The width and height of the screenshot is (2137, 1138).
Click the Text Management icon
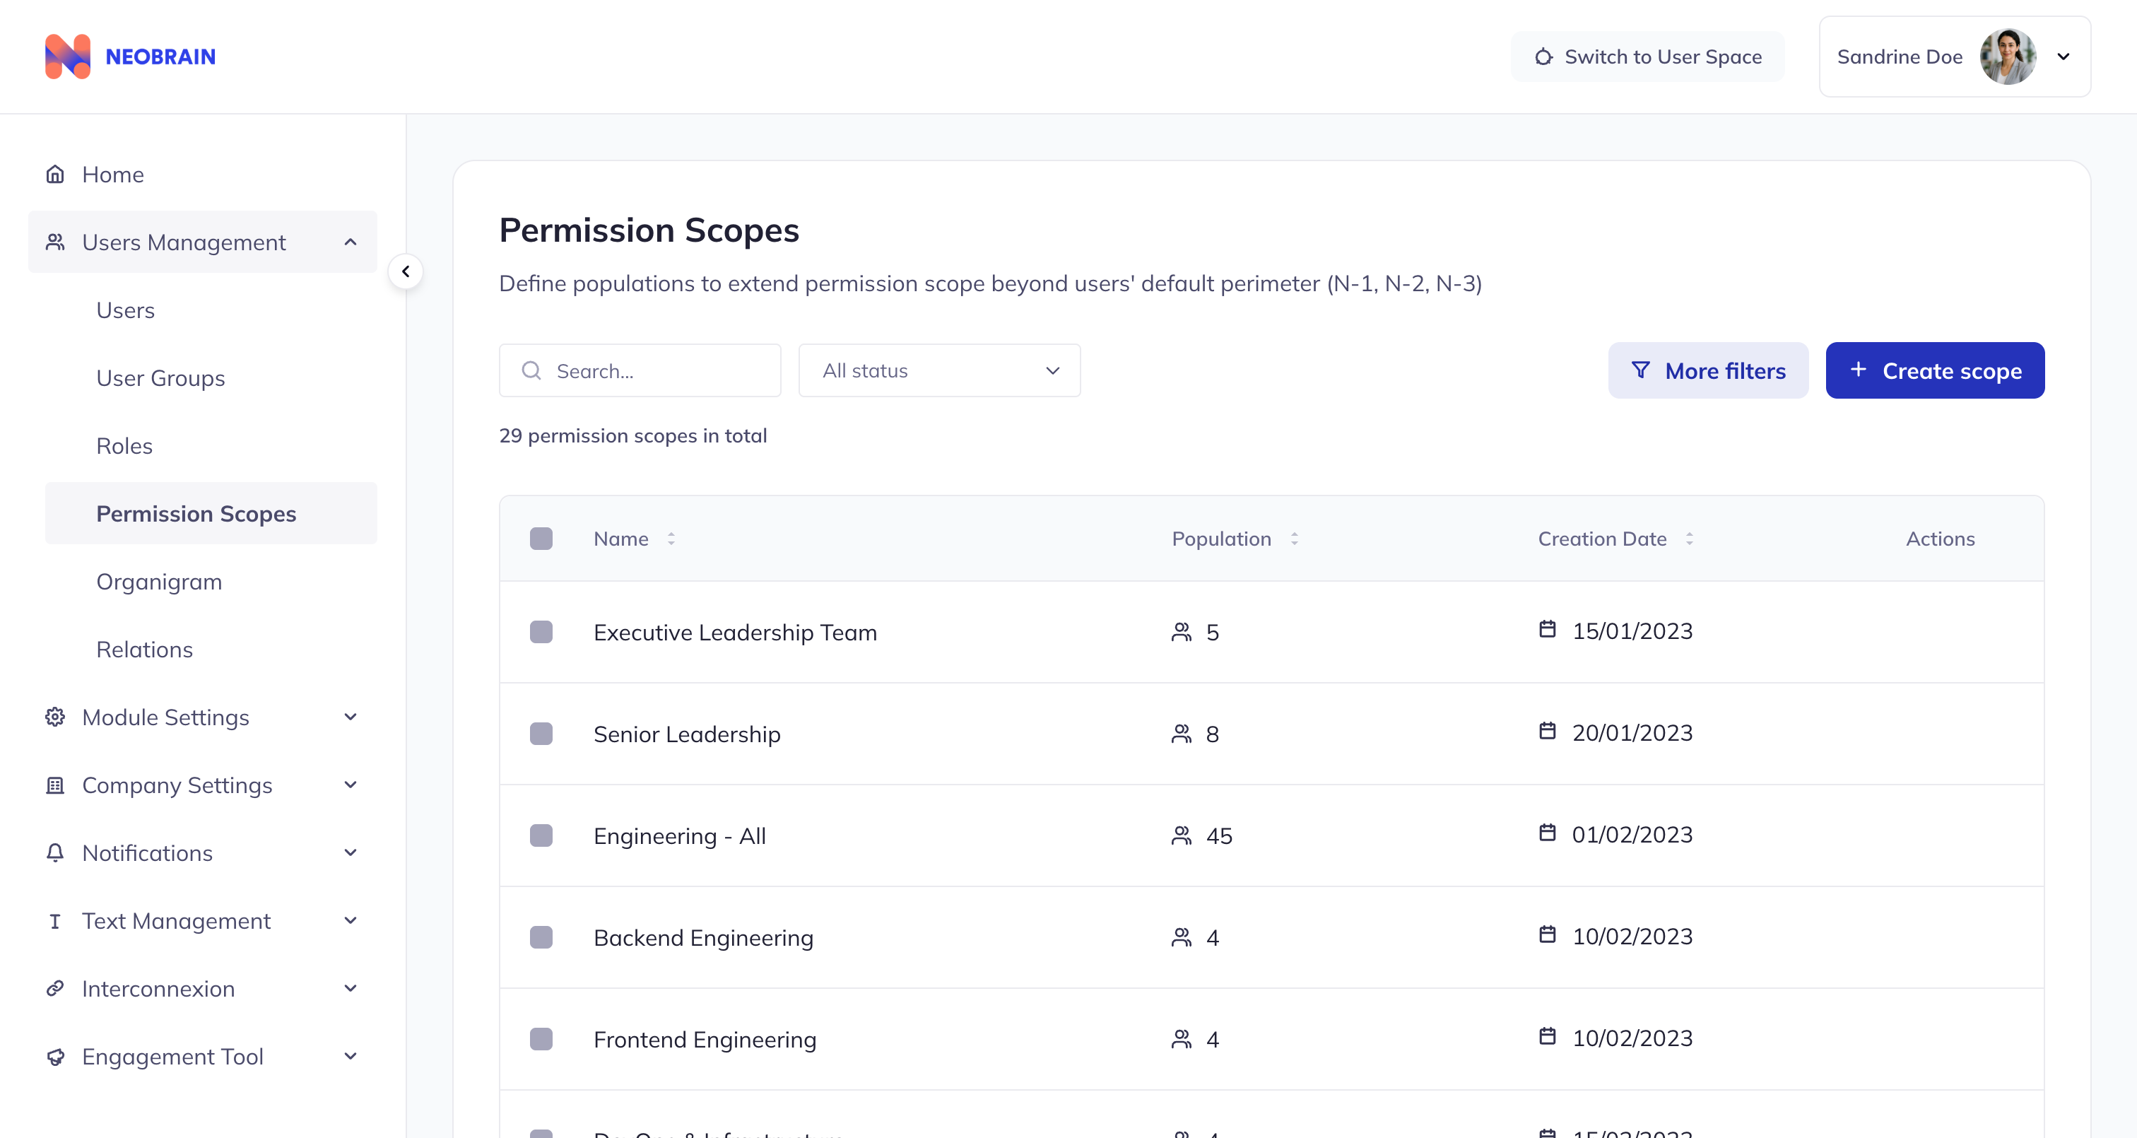54,920
